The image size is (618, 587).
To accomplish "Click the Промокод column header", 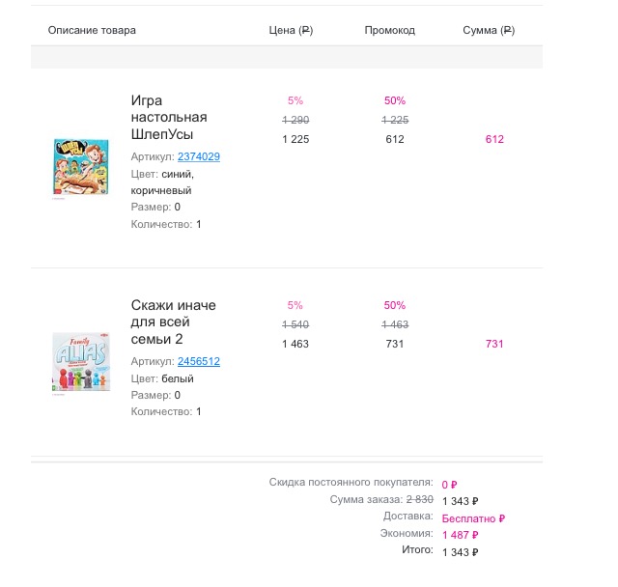I will pyautogui.click(x=390, y=30).
